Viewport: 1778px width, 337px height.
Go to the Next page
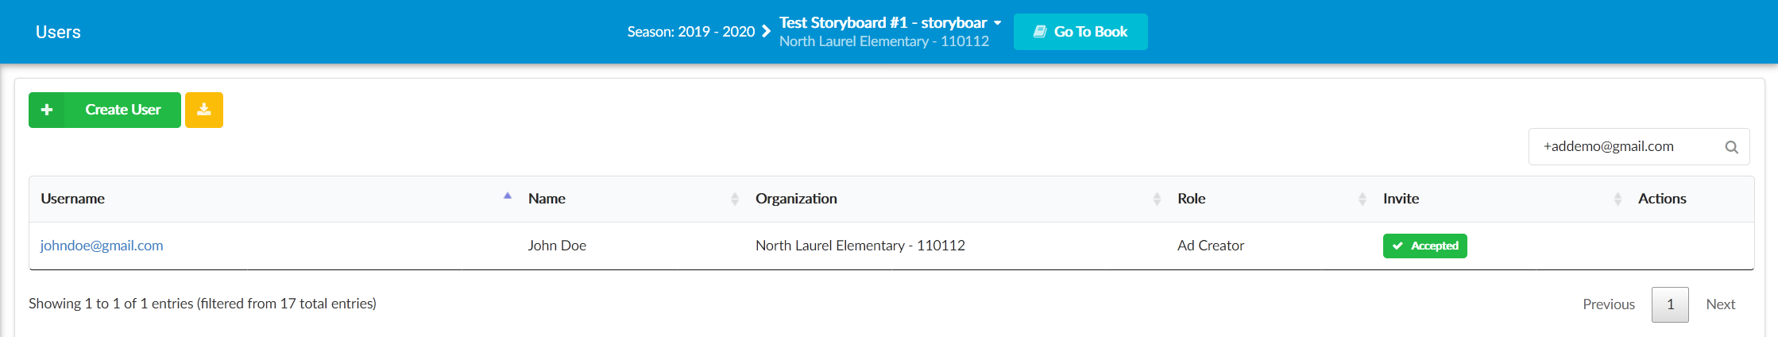point(1721,304)
